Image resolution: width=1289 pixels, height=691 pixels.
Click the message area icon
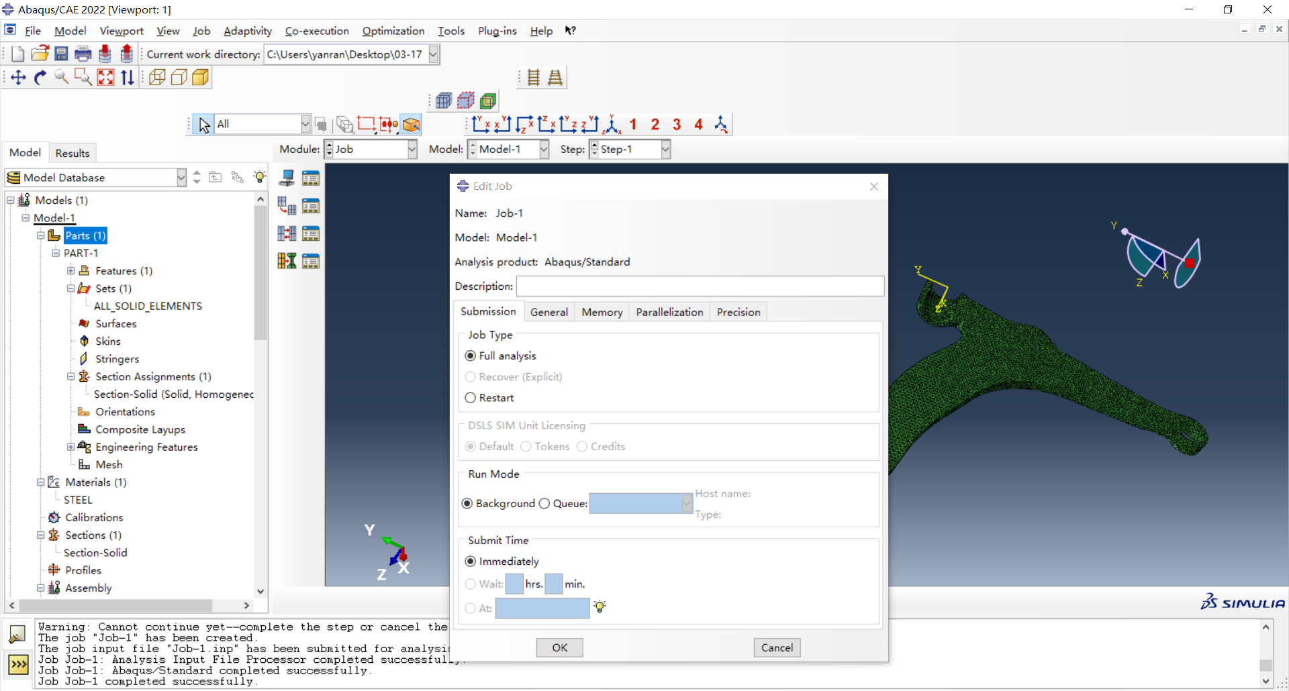[18, 634]
